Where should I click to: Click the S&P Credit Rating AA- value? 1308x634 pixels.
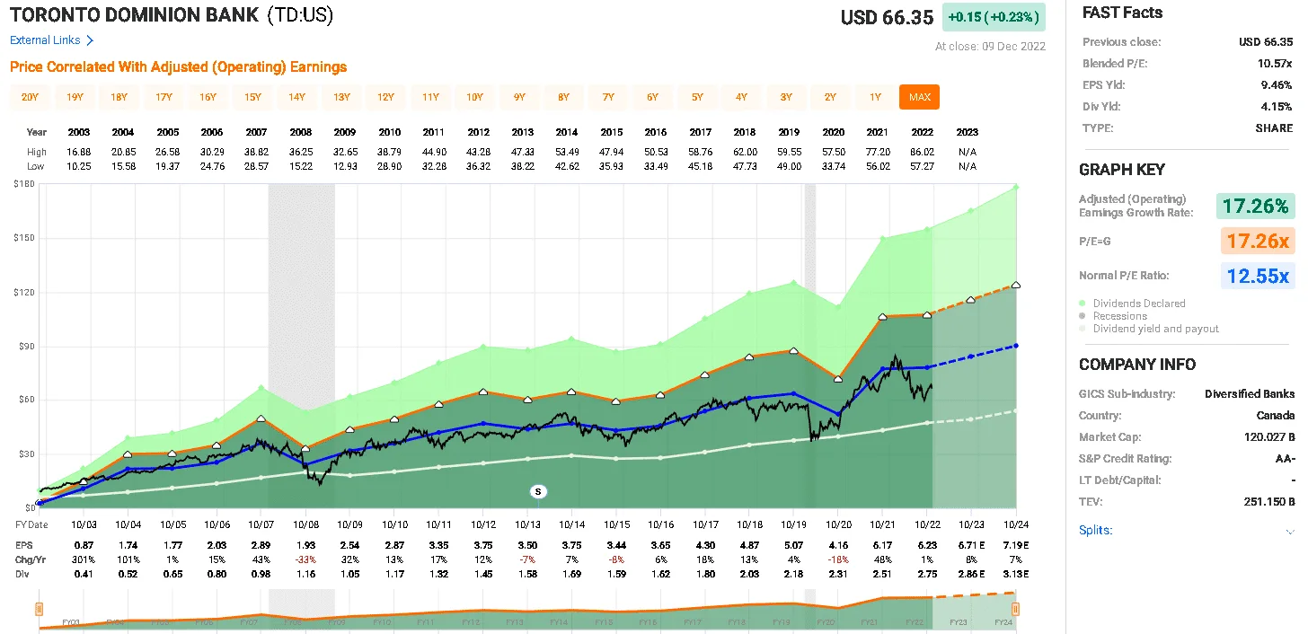click(x=1285, y=459)
